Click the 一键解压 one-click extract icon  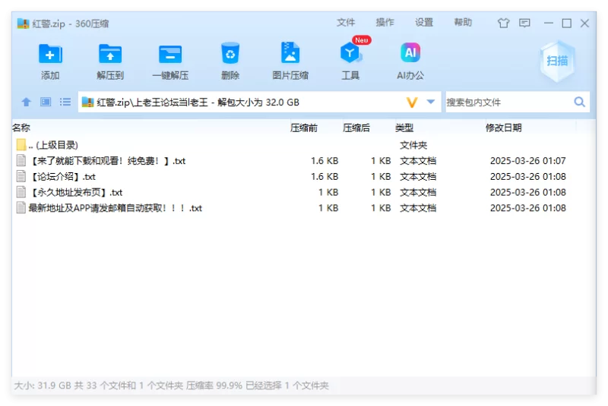(170, 54)
